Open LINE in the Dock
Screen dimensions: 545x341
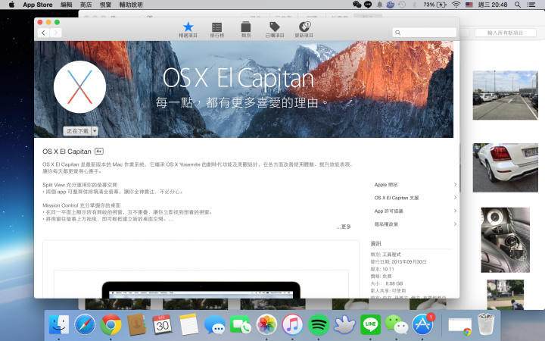370,324
